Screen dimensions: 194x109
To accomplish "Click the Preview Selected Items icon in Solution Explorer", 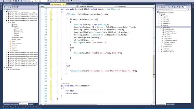I will [185, 7].
